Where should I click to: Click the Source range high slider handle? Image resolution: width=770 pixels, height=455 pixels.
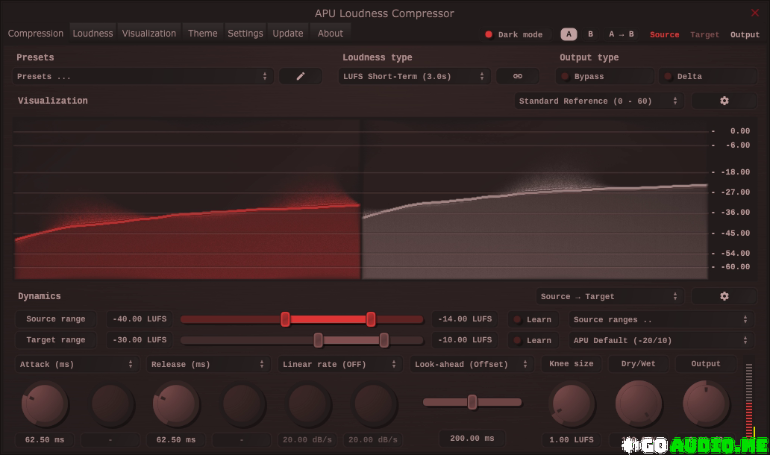pos(371,319)
